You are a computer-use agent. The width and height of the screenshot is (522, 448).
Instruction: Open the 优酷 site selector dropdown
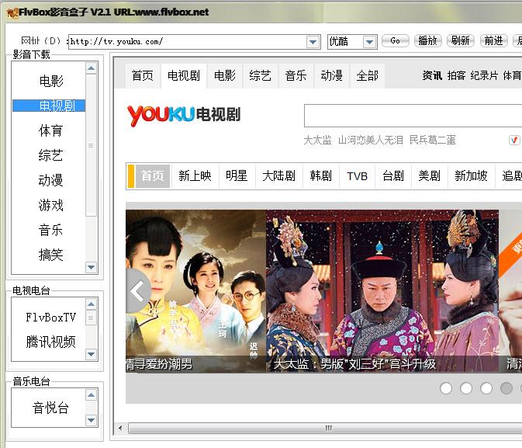(x=370, y=42)
